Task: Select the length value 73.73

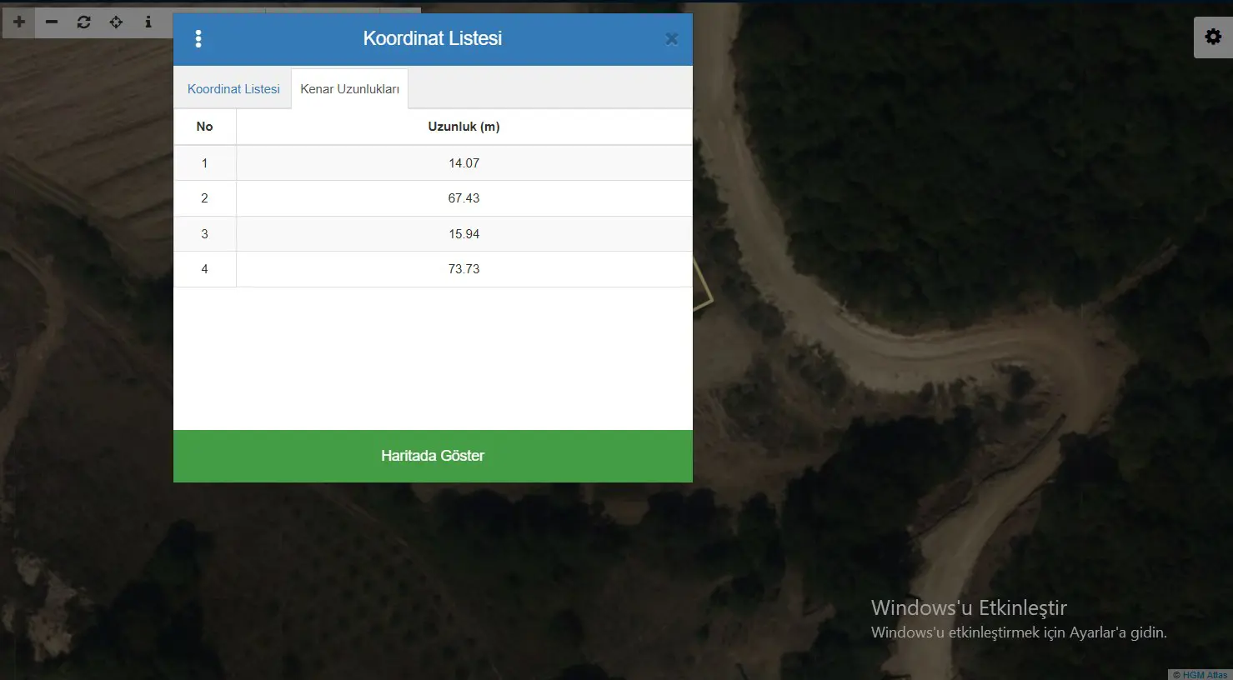Action: point(464,269)
